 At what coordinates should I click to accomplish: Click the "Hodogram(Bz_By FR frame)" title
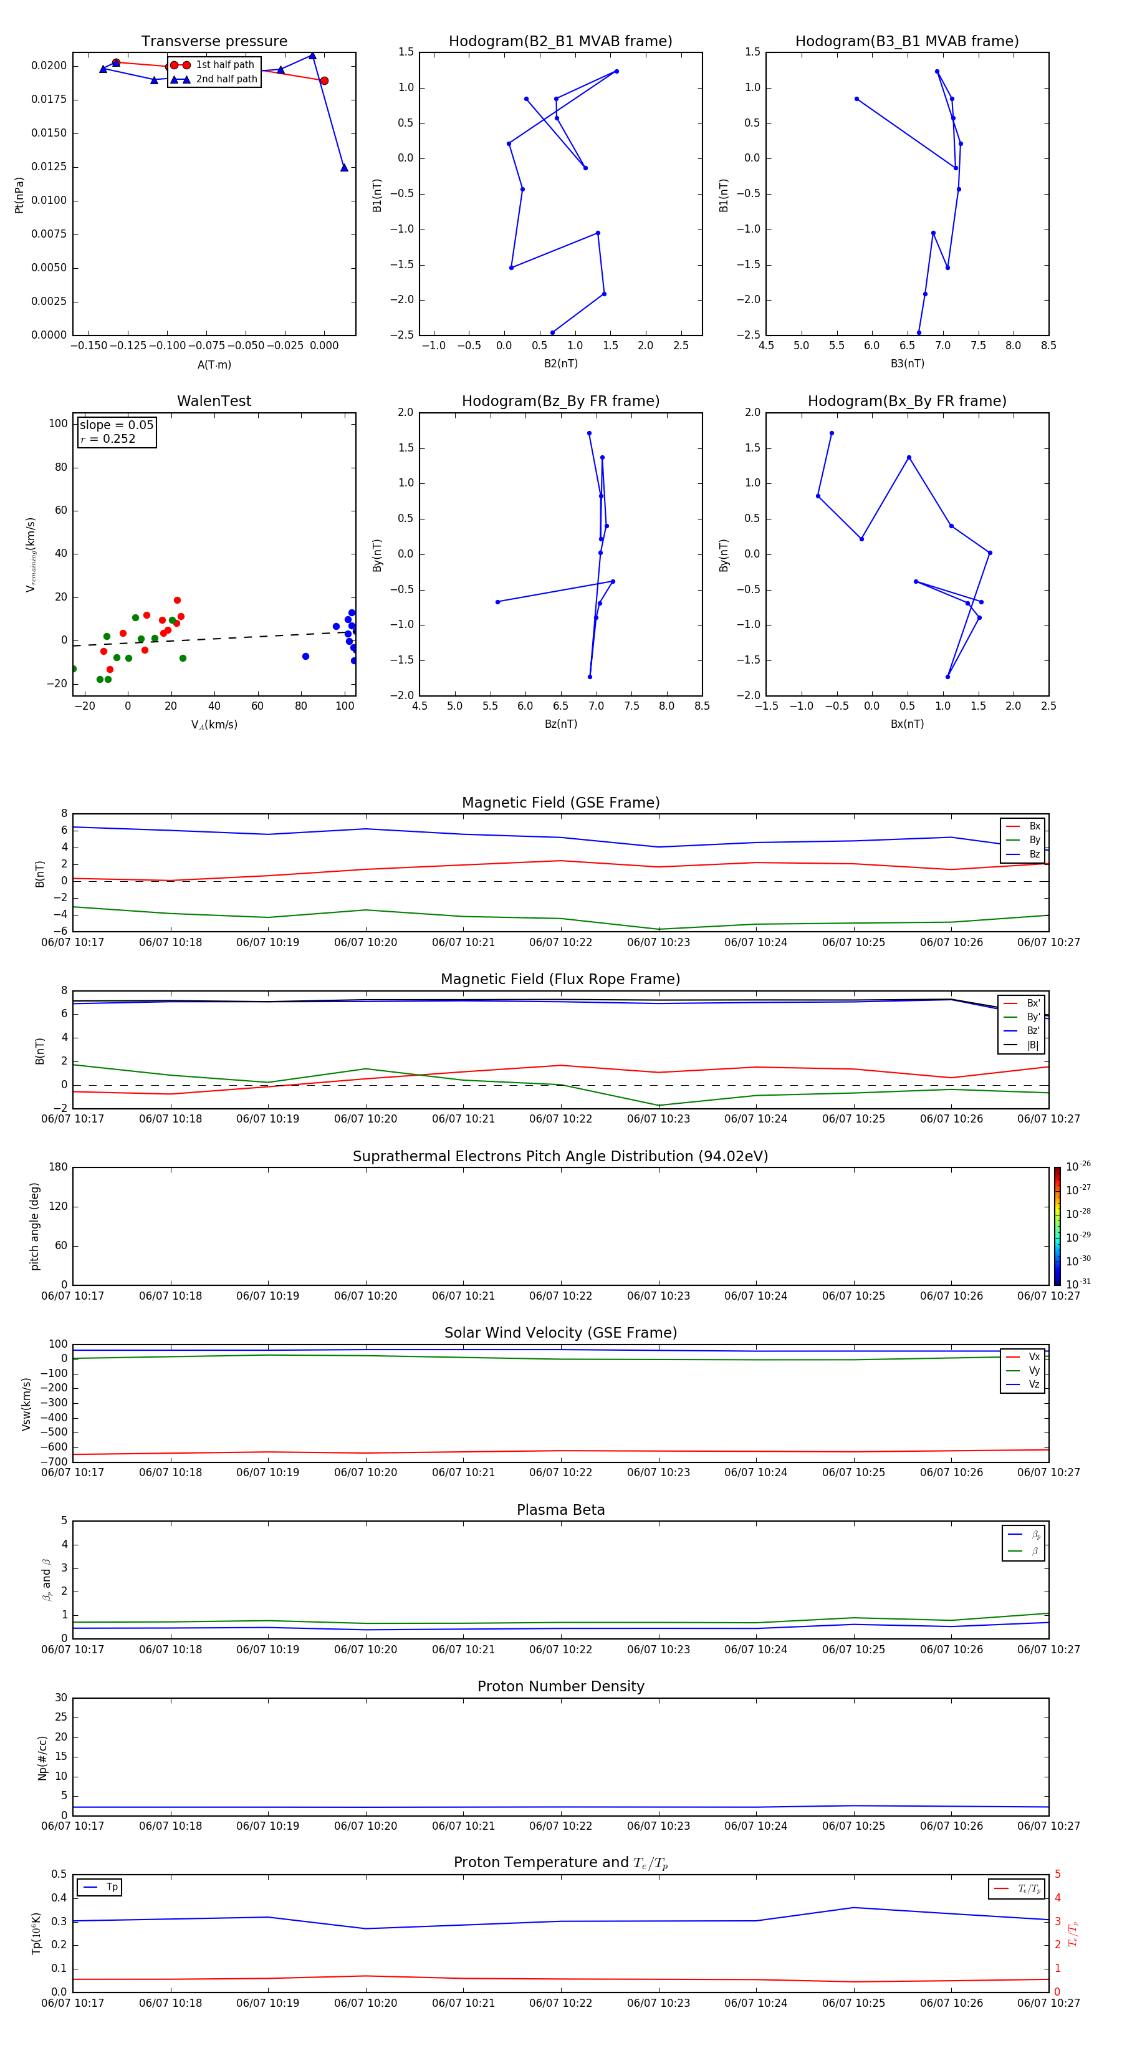[560, 401]
